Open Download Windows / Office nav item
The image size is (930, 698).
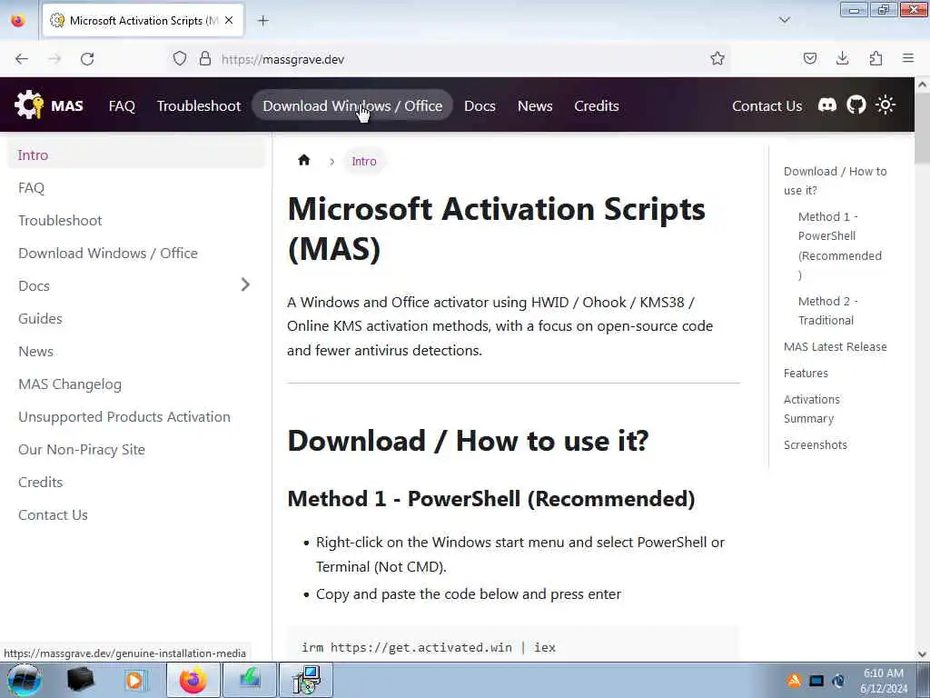(x=352, y=105)
